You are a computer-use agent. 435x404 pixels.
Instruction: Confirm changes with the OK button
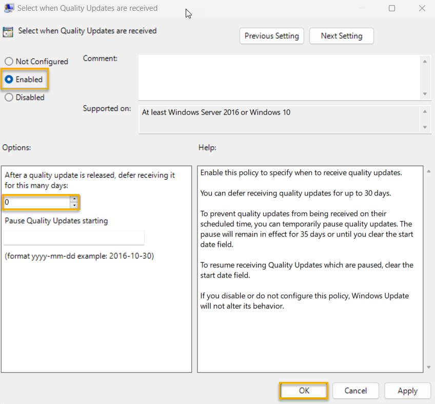point(303,391)
